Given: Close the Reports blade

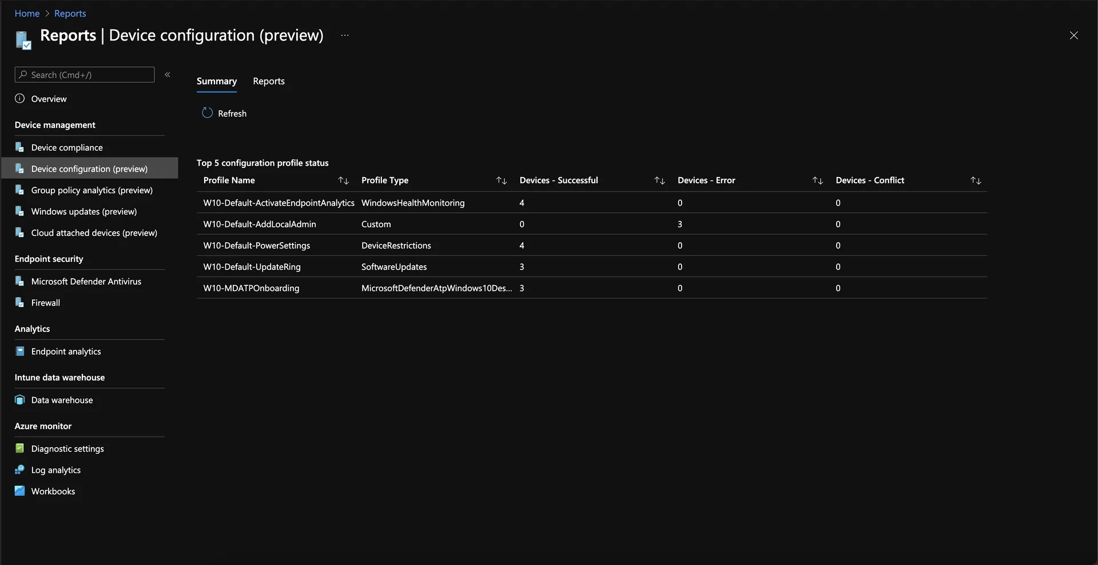Looking at the screenshot, I should coord(1074,35).
